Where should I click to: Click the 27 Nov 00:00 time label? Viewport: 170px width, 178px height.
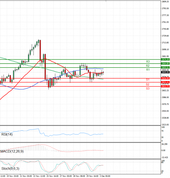[x=66, y=176]
